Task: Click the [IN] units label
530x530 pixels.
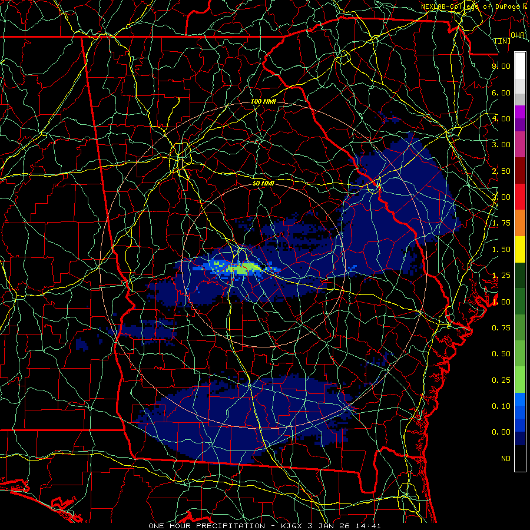Action: tap(503, 41)
